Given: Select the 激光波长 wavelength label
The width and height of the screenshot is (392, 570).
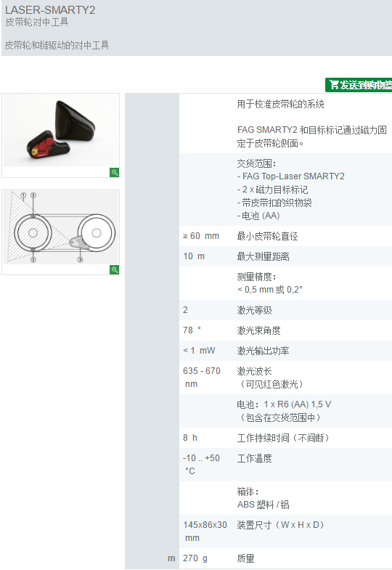Looking at the screenshot, I should (254, 371).
